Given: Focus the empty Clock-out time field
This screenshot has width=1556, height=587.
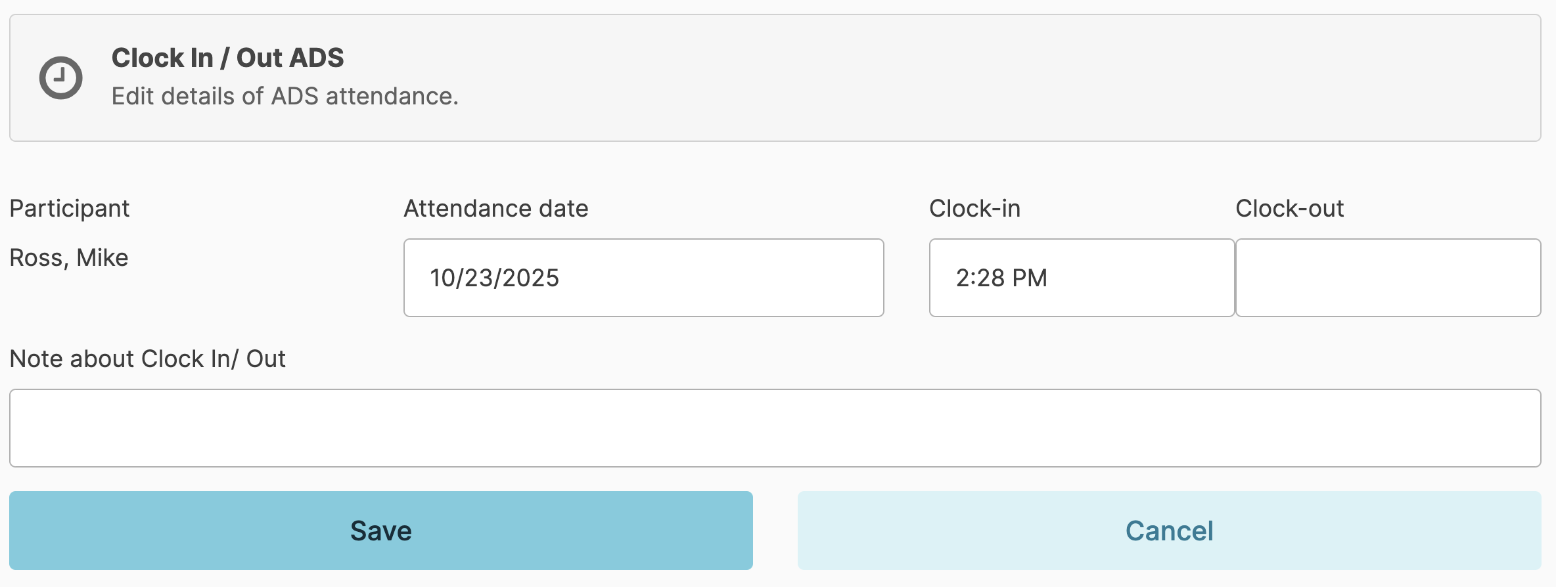Looking at the screenshot, I should [1388, 278].
